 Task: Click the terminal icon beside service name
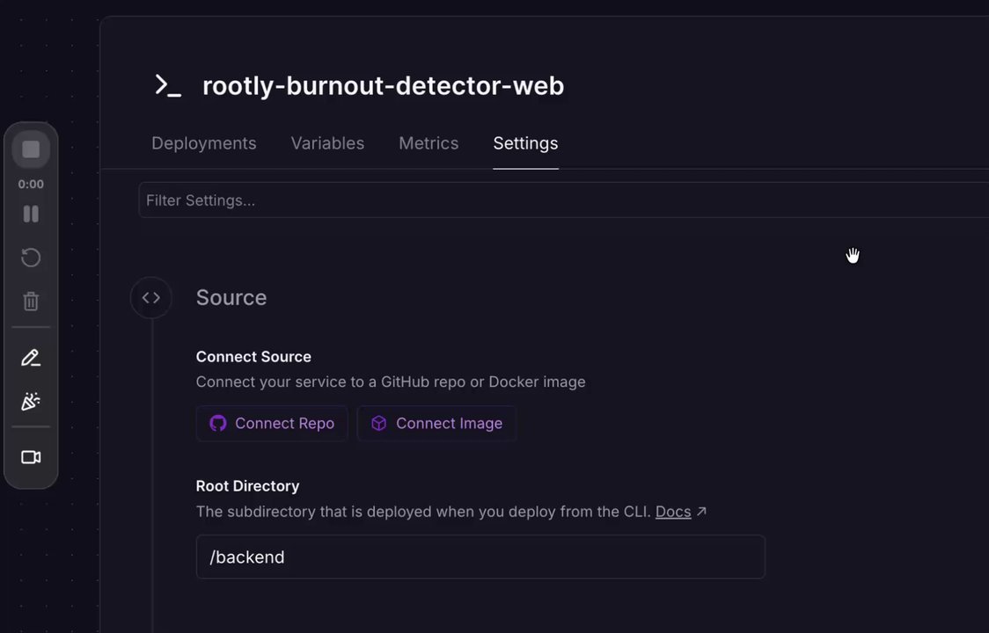167,85
